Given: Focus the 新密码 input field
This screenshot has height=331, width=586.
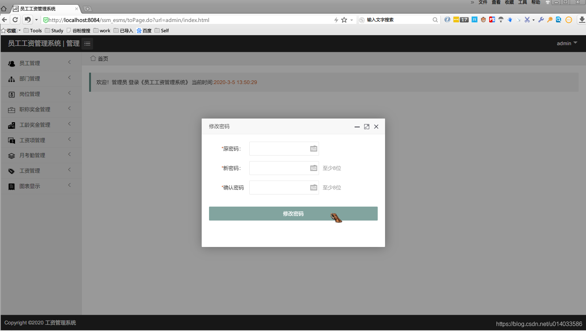Looking at the screenshot, I should pos(284,168).
